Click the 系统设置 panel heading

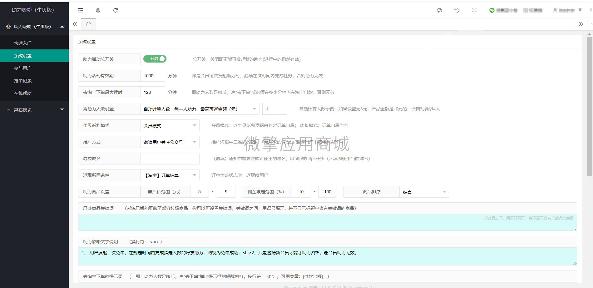[x=87, y=42]
